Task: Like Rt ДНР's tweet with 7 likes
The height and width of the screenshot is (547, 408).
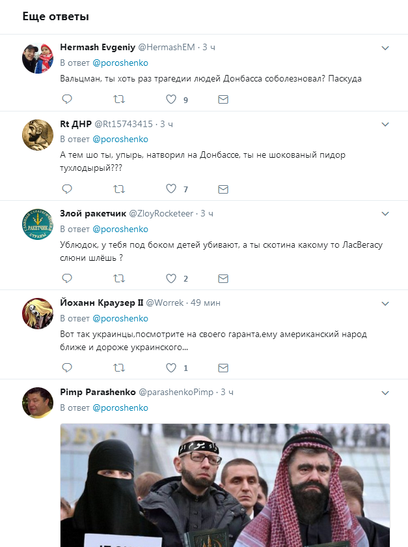Action: (x=171, y=188)
